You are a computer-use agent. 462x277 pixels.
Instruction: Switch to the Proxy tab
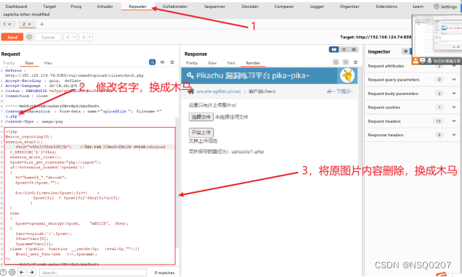coord(76,7)
